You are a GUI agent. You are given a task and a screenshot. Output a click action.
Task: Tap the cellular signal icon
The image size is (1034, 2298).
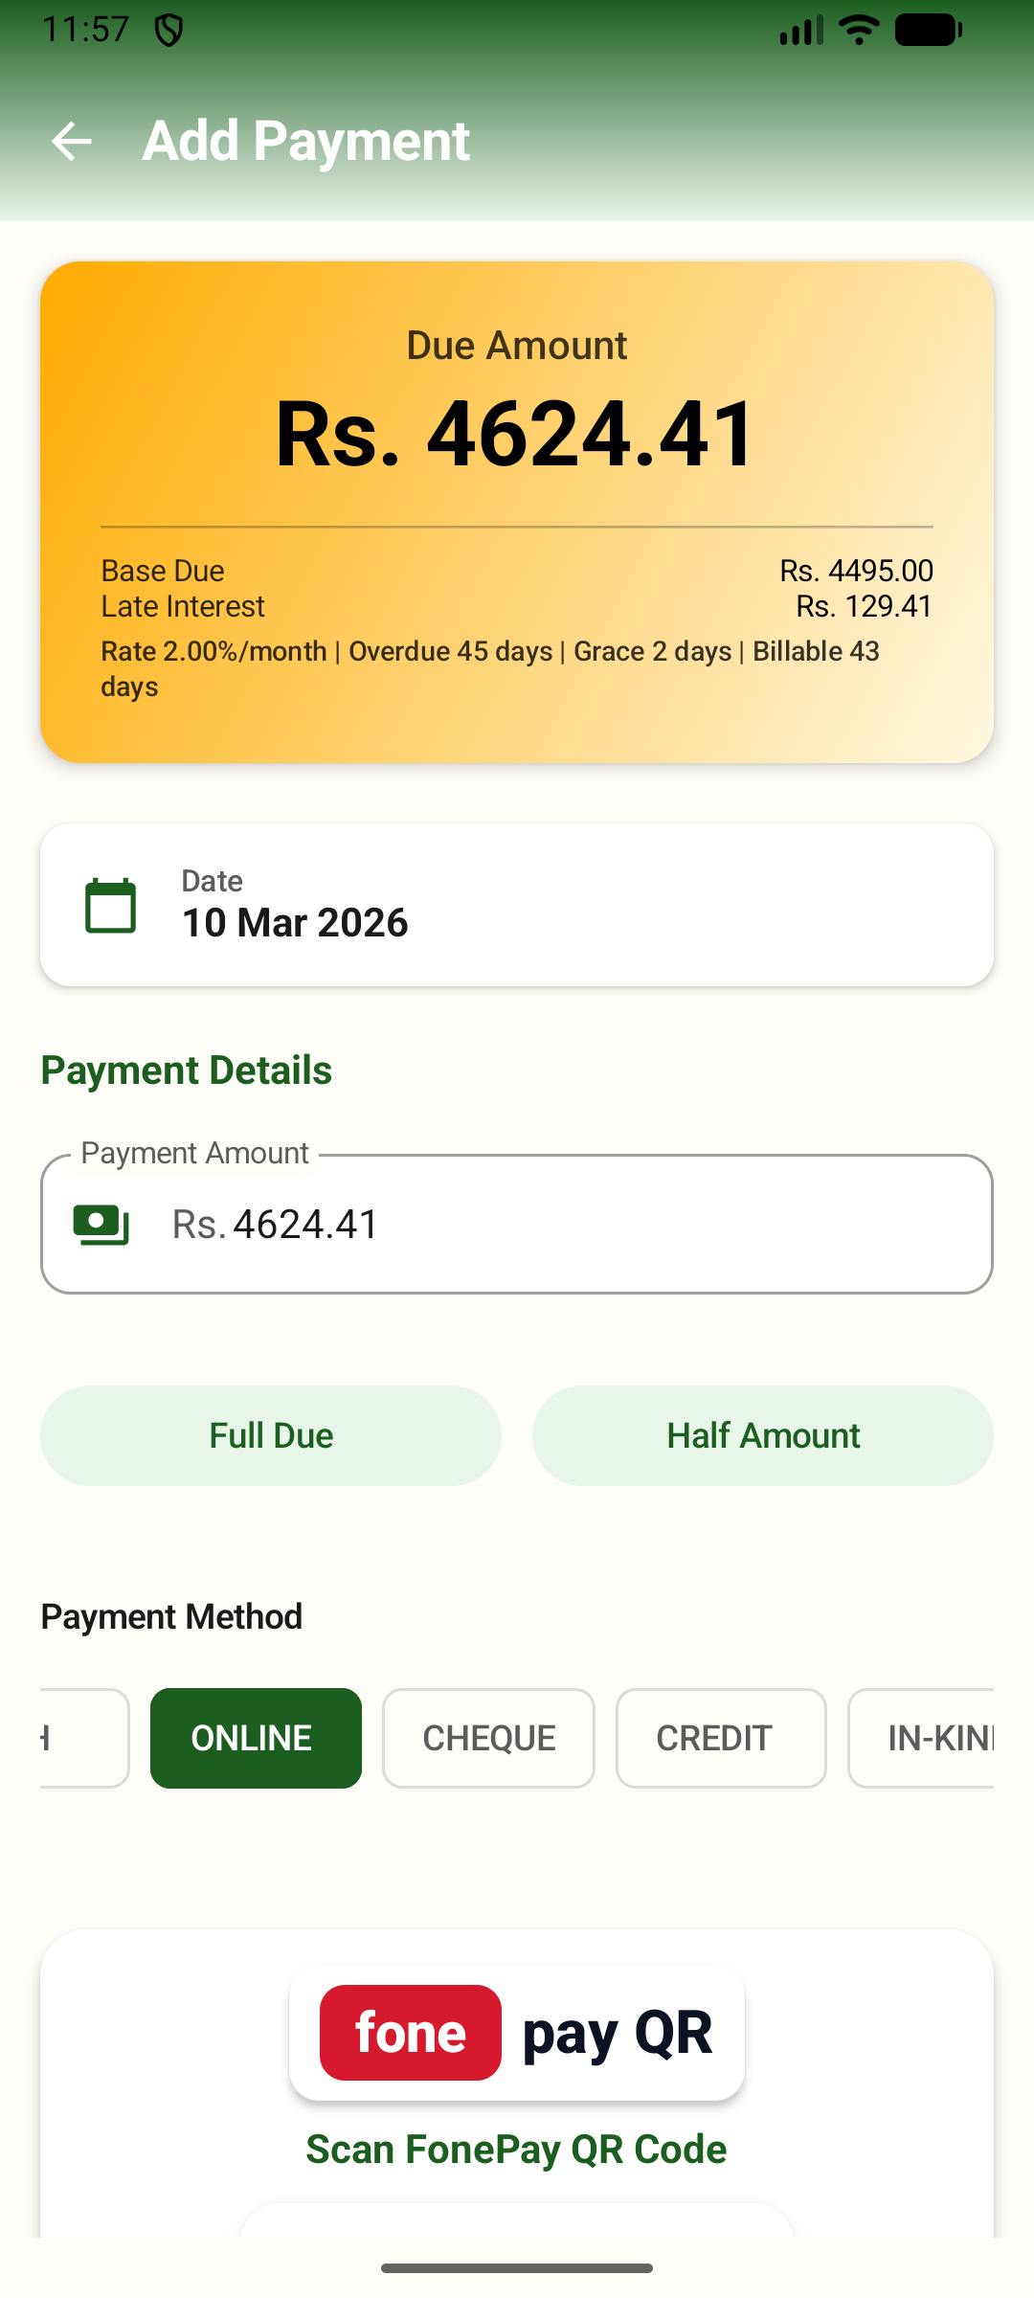tap(801, 31)
